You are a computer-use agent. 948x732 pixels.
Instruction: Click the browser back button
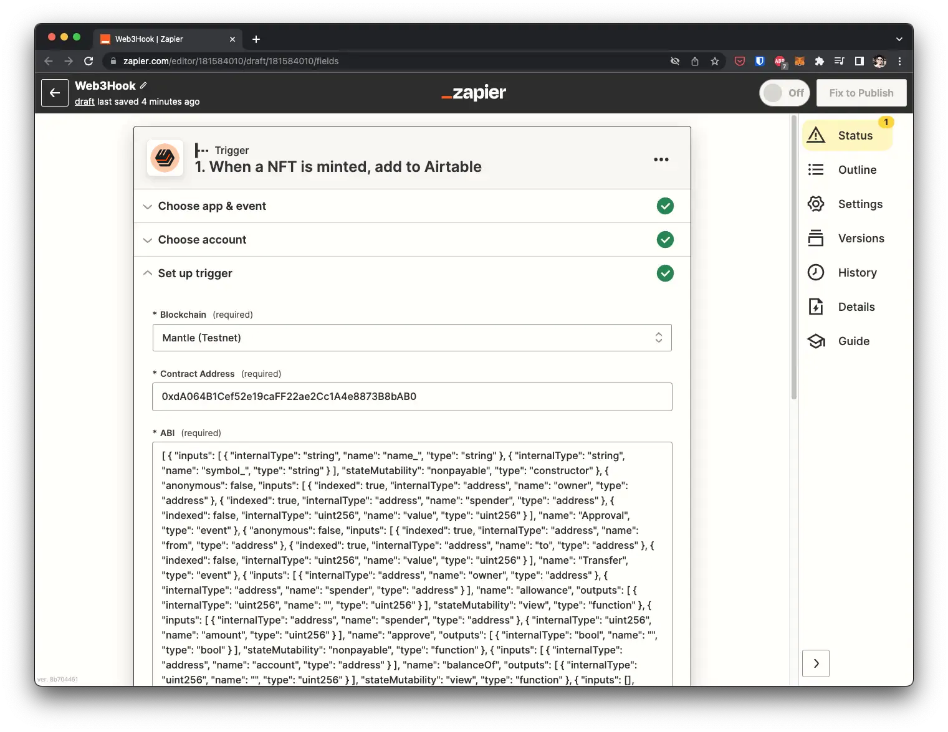pyautogui.click(x=49, y=61)
